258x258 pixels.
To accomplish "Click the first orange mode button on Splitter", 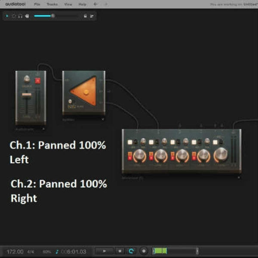I will coord(70,107).
